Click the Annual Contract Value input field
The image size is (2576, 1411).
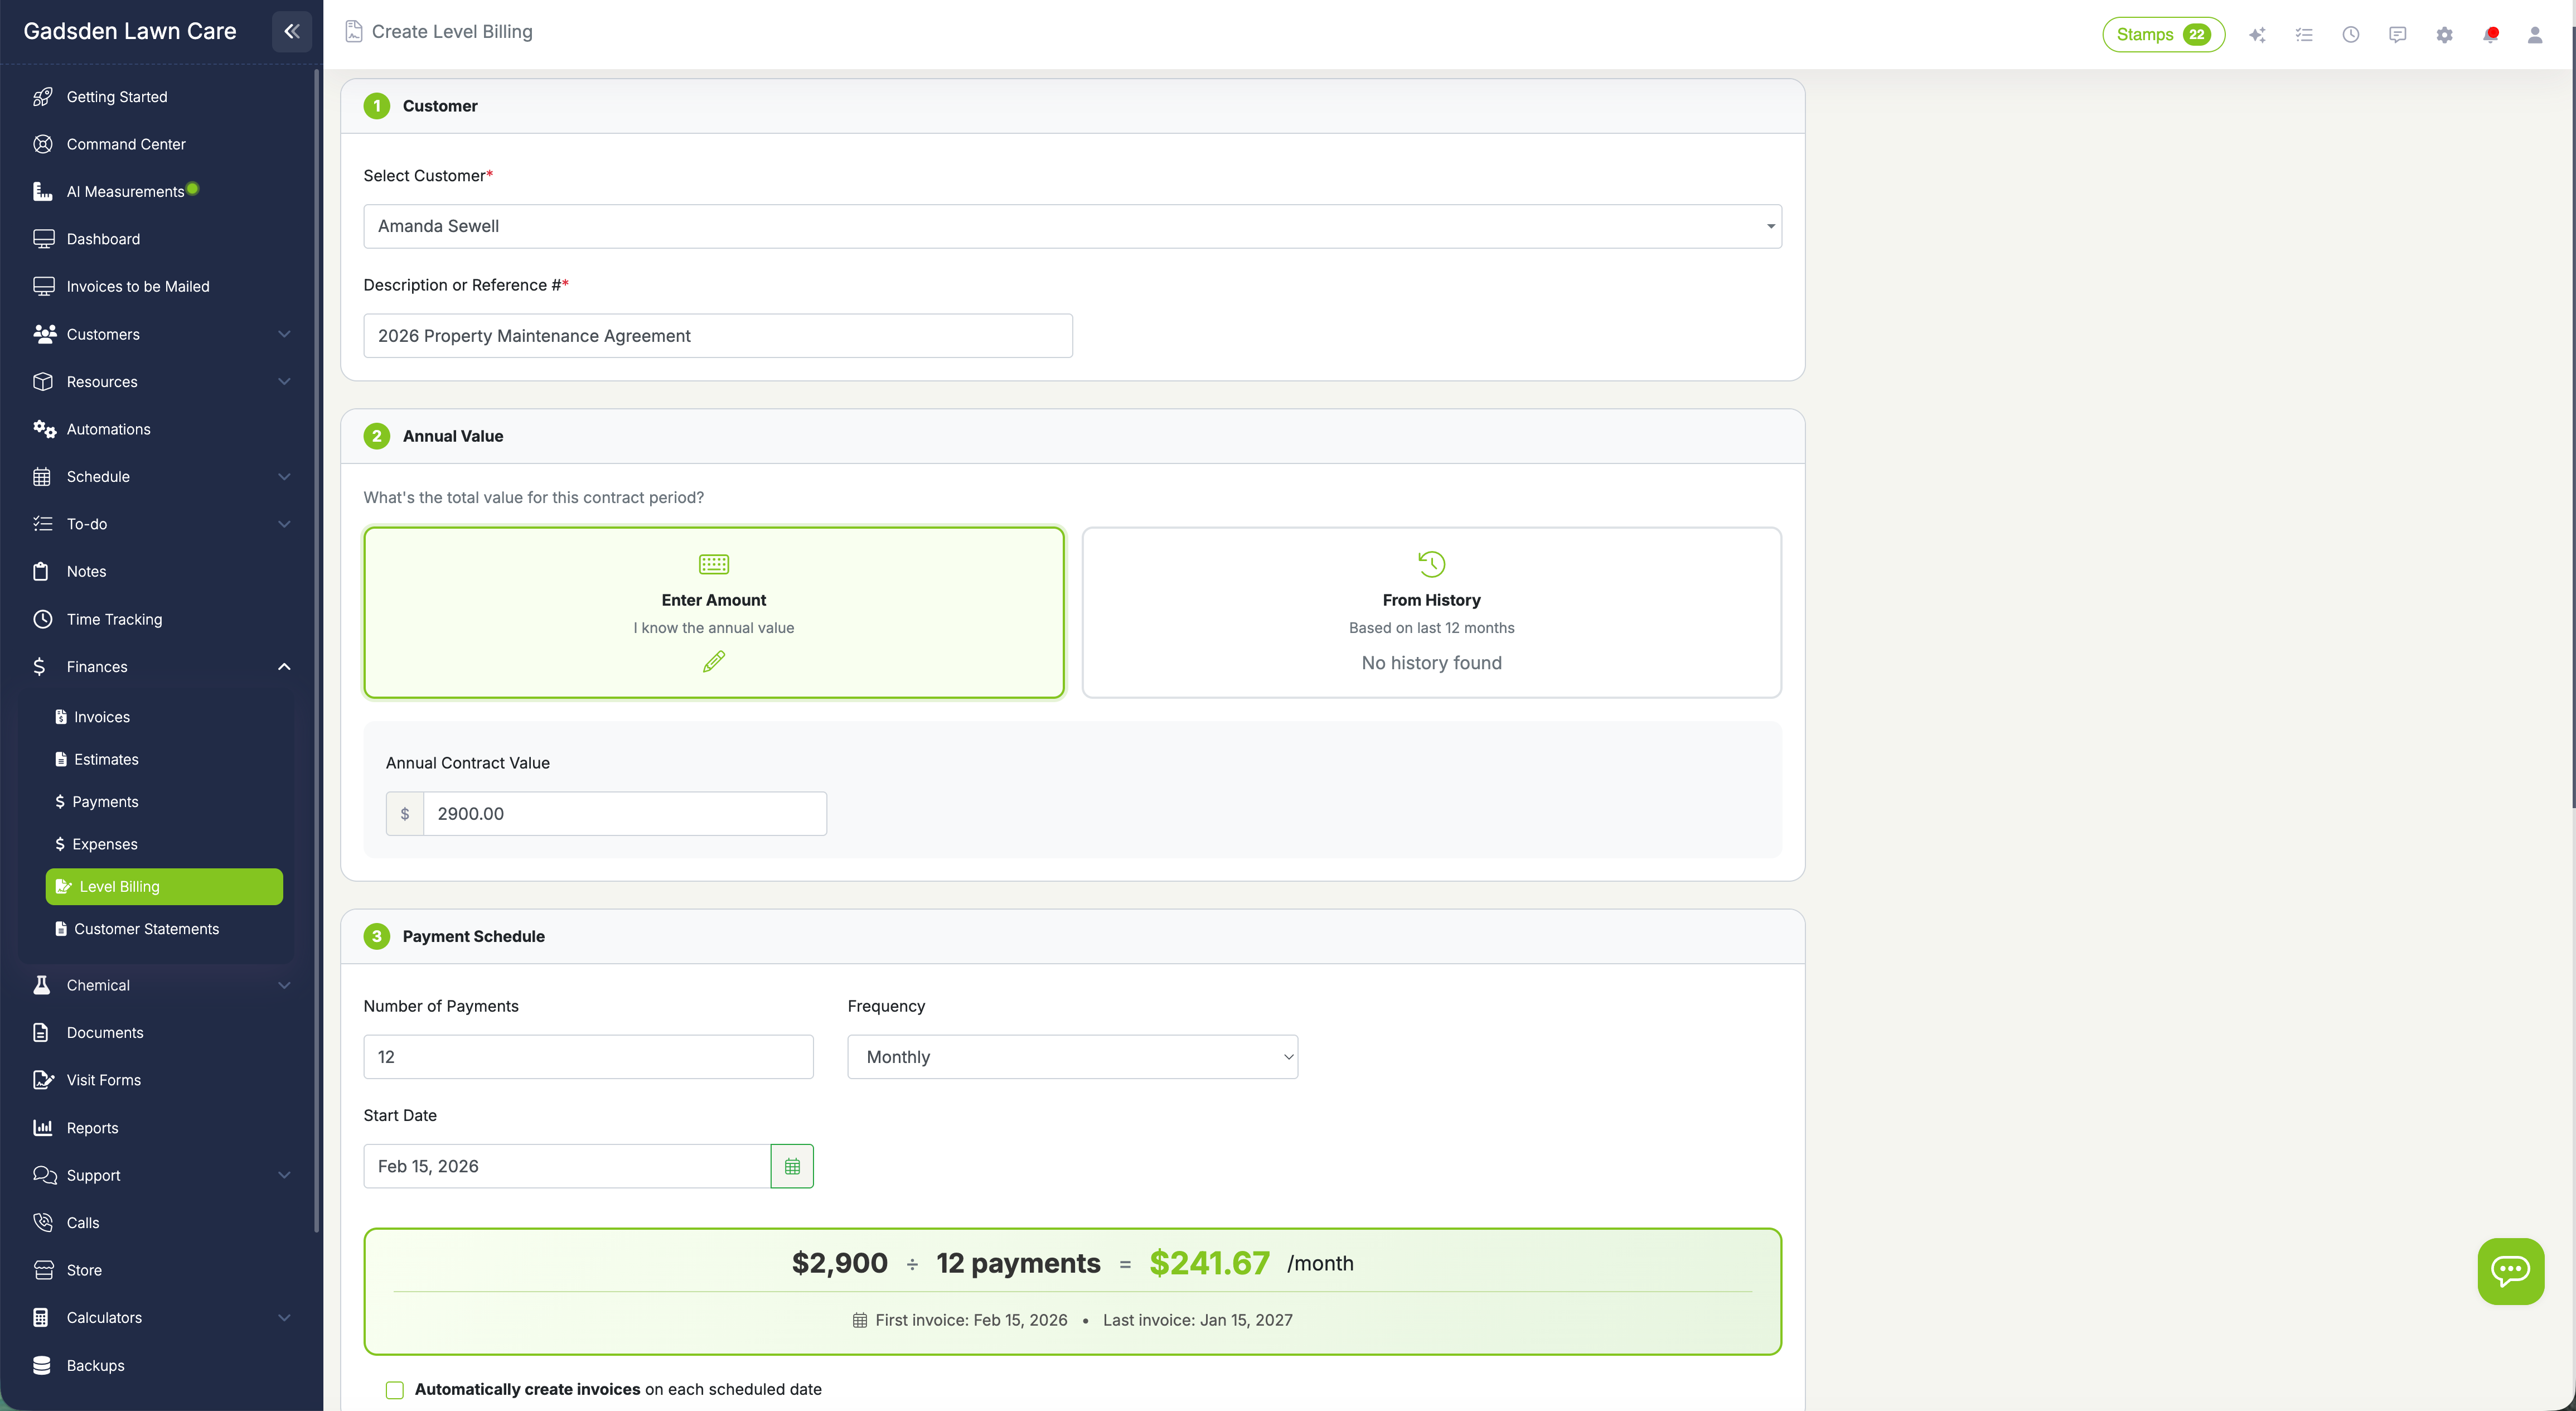[624, 814]
